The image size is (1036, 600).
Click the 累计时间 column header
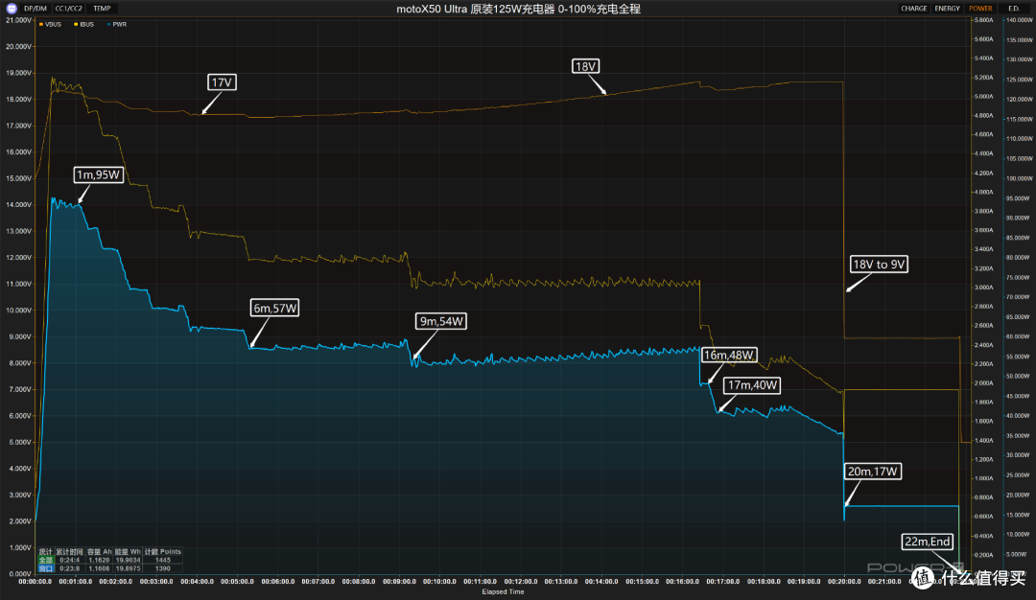coord(69,552)
